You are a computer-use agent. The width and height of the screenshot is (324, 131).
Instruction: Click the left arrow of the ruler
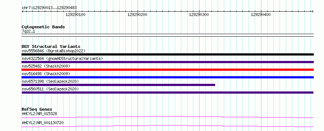23,11
